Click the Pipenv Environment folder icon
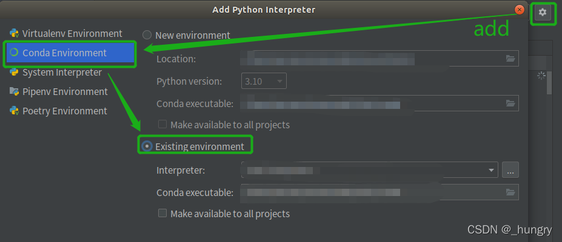The width and height of the screenshot is (562, 242). 14,91
